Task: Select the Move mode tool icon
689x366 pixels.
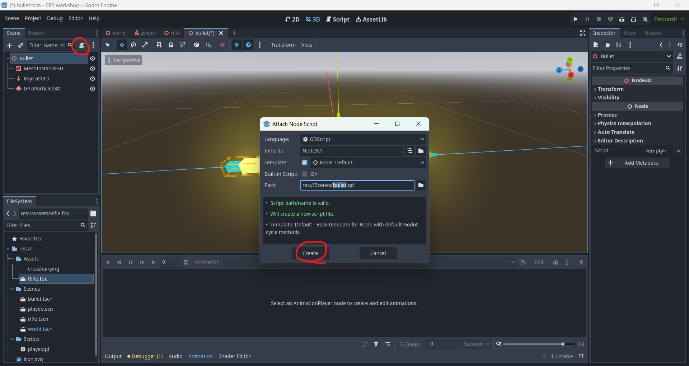Action: (x=122, y=45)
